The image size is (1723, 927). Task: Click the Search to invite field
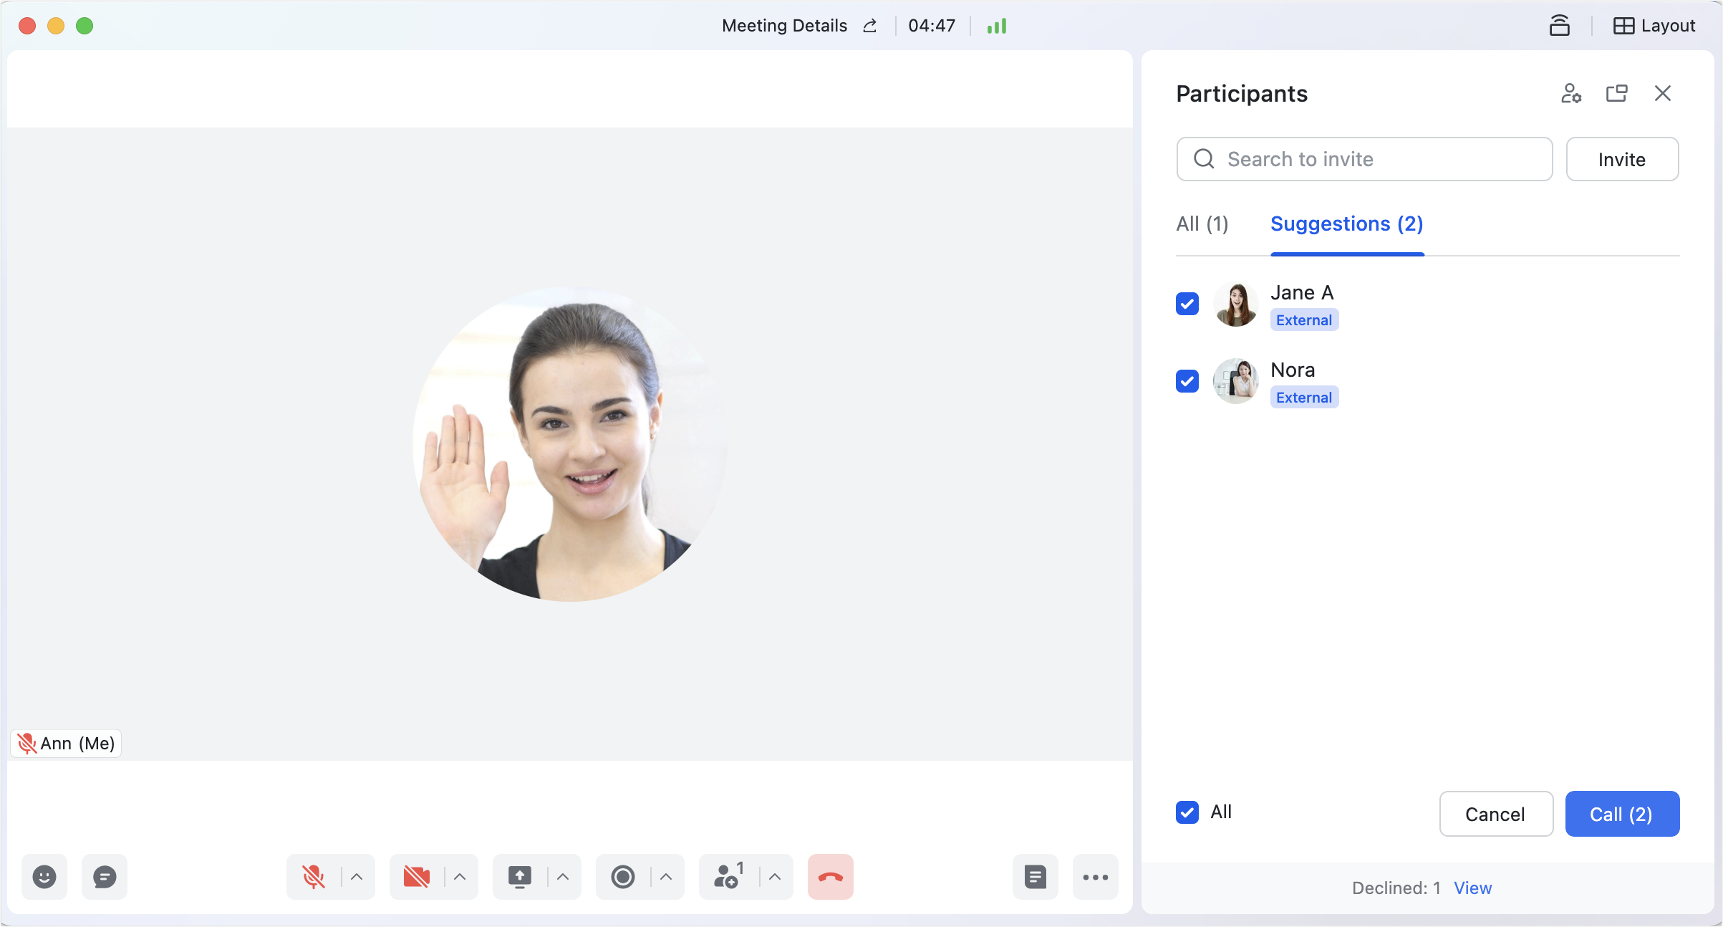pos(1363,159)
